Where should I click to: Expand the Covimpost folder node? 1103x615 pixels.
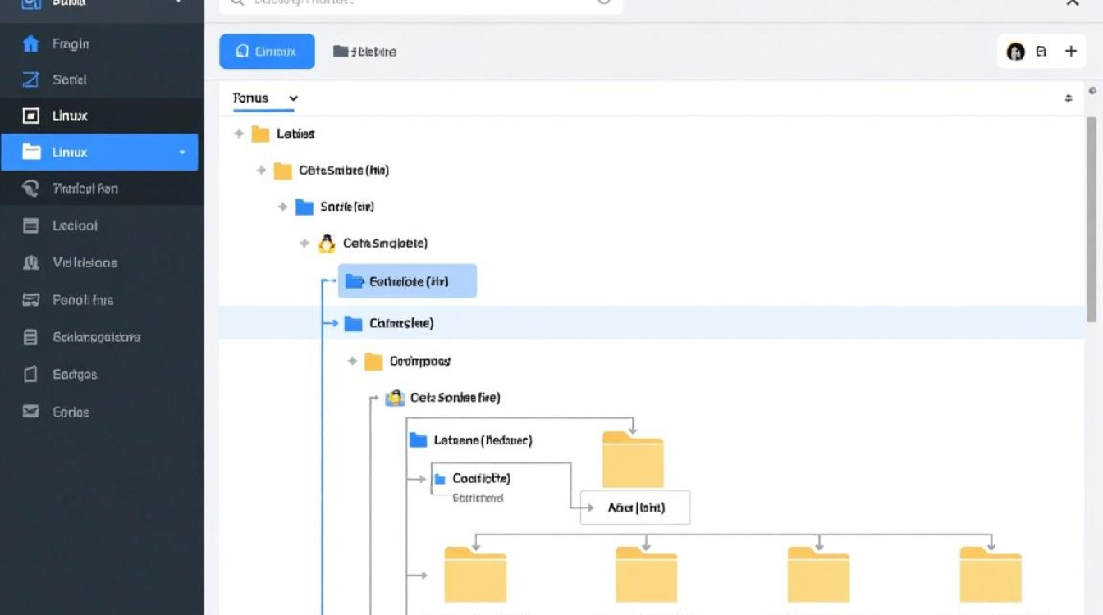click(x=352, y=361)
